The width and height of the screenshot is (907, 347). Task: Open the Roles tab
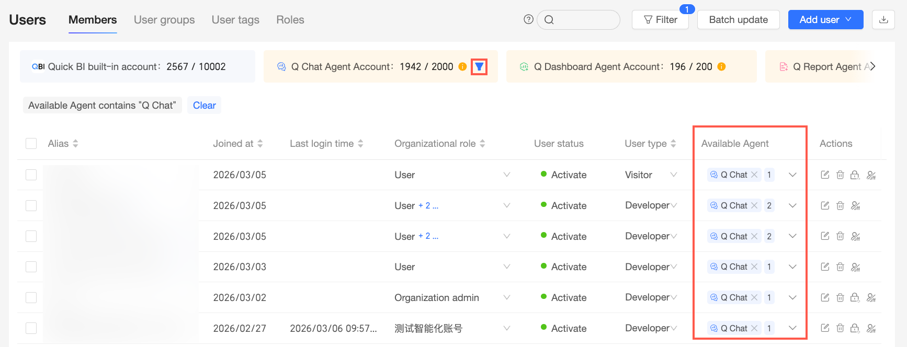(x=290, y=20)
